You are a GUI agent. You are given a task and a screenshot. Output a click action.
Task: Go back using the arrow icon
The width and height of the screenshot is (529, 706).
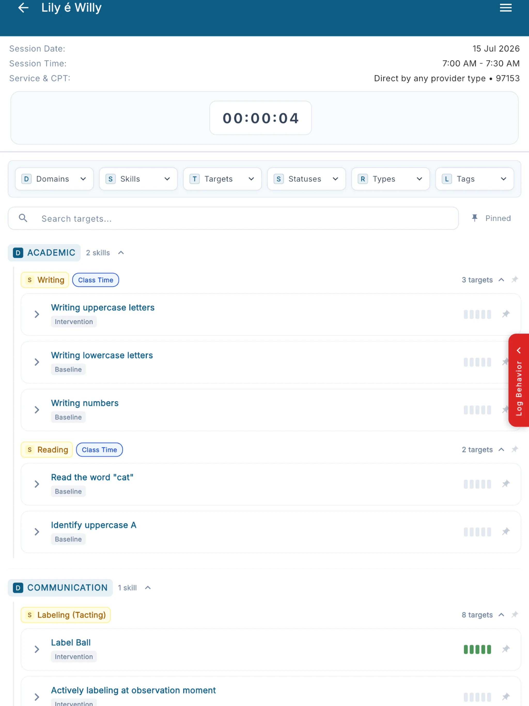click(x=23, y=8)
